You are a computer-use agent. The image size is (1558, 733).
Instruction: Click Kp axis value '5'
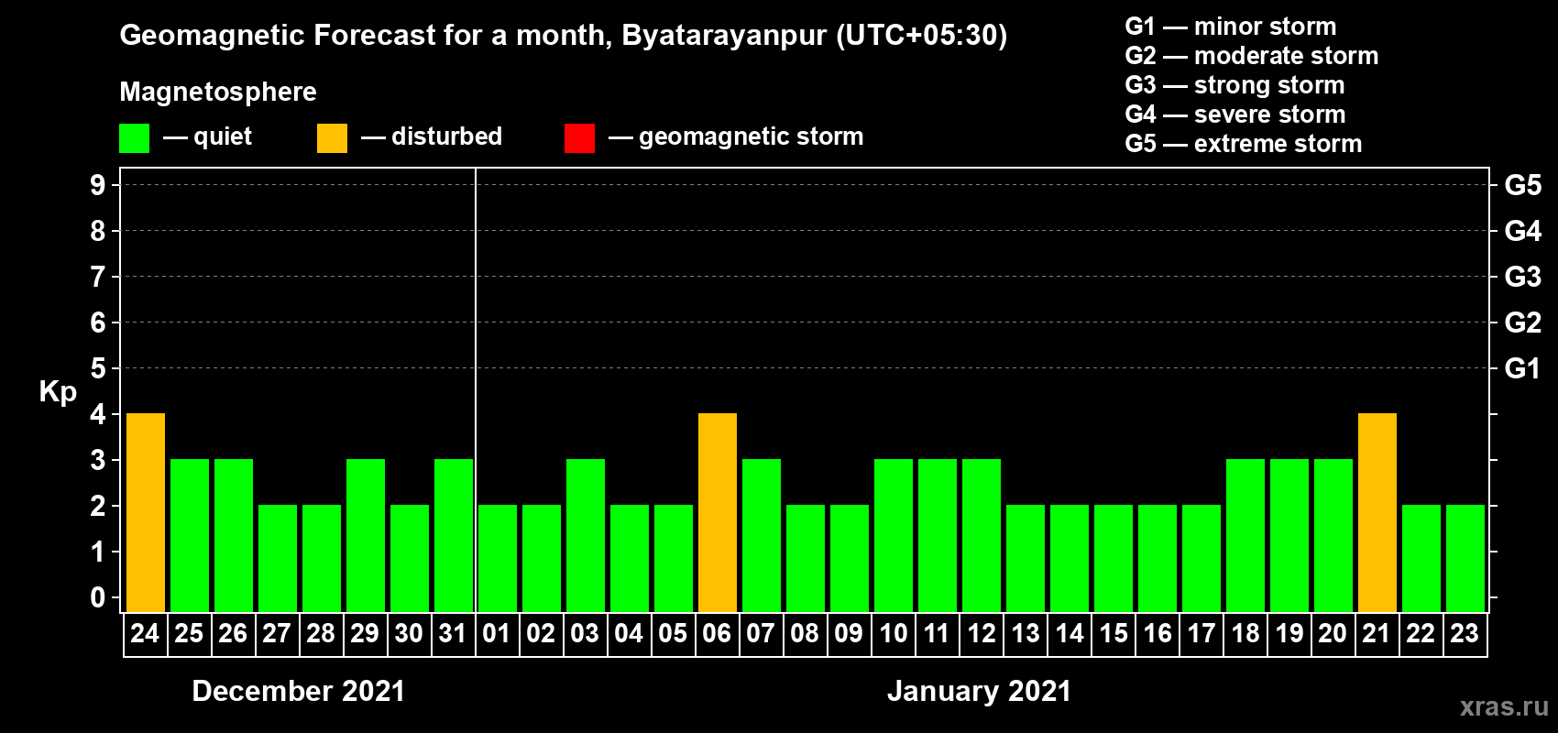[x=98, y=368]
